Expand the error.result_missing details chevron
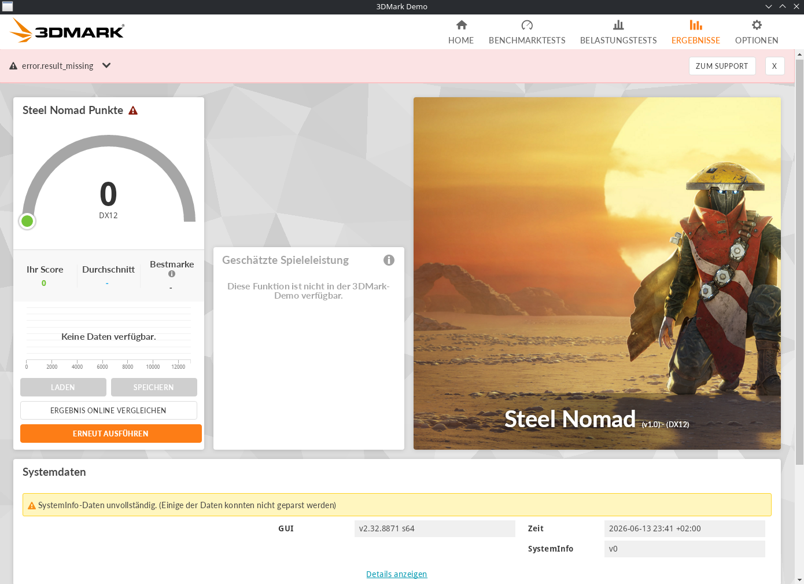804x584 pixels. (106, 65)
